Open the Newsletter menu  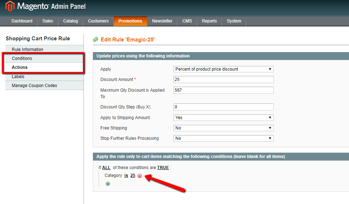[162, 21]
